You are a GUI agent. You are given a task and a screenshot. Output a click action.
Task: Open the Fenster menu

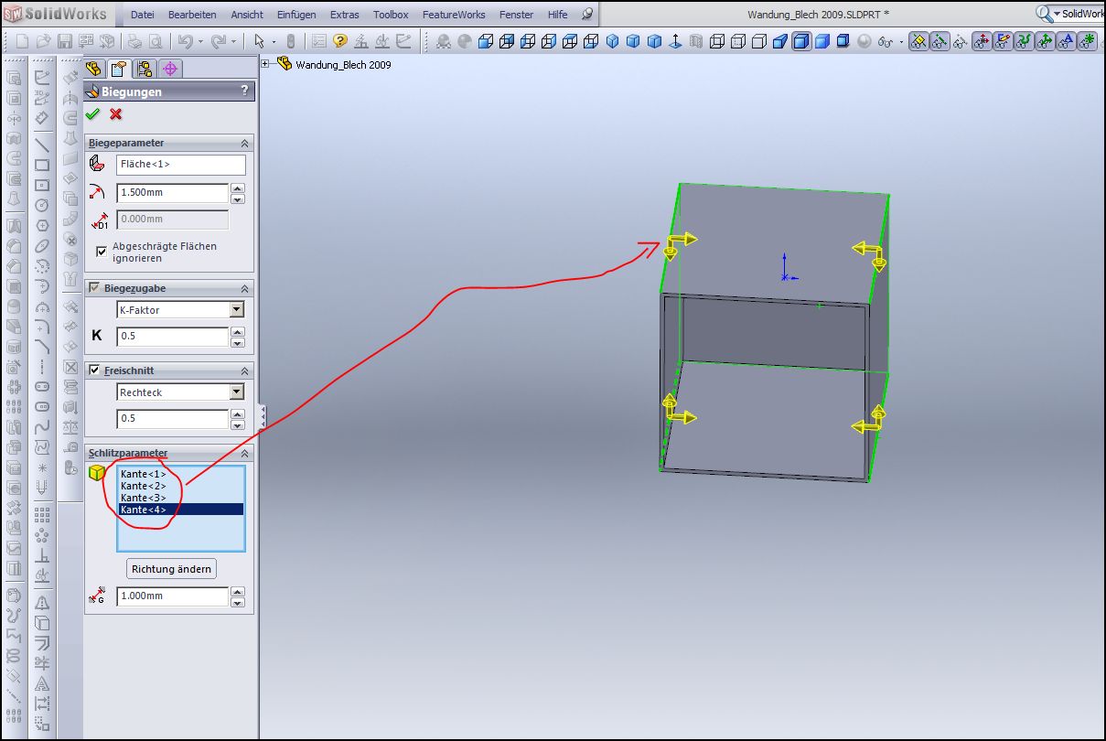tap(517, 15)
